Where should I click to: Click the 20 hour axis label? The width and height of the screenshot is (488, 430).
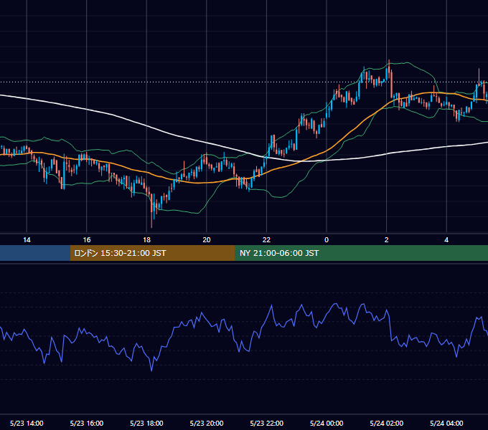(207, 240)
